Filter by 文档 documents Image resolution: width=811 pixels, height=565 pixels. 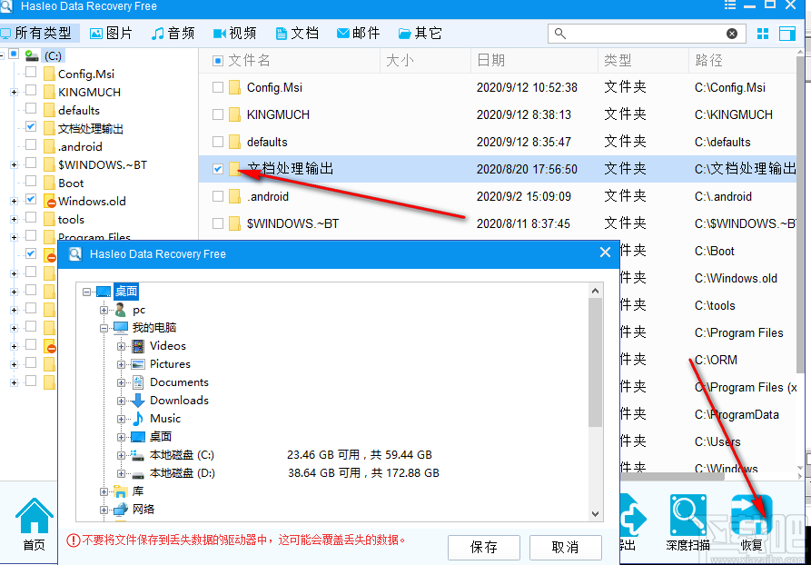[x=296, y=34]
